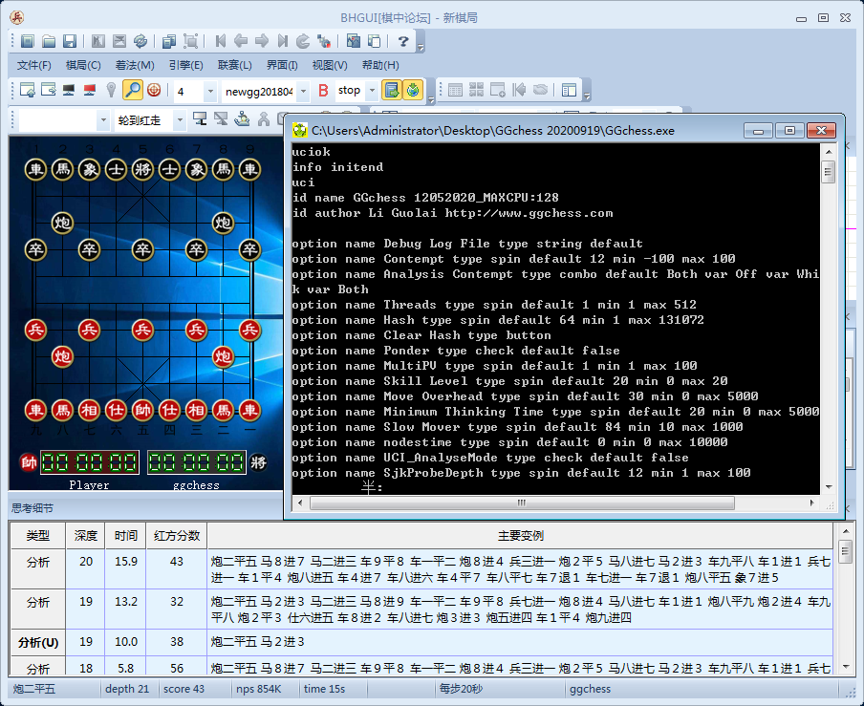The image size is (864, 706).
Task: Toggle the magnifier analysis mode button
Action: 132,90
